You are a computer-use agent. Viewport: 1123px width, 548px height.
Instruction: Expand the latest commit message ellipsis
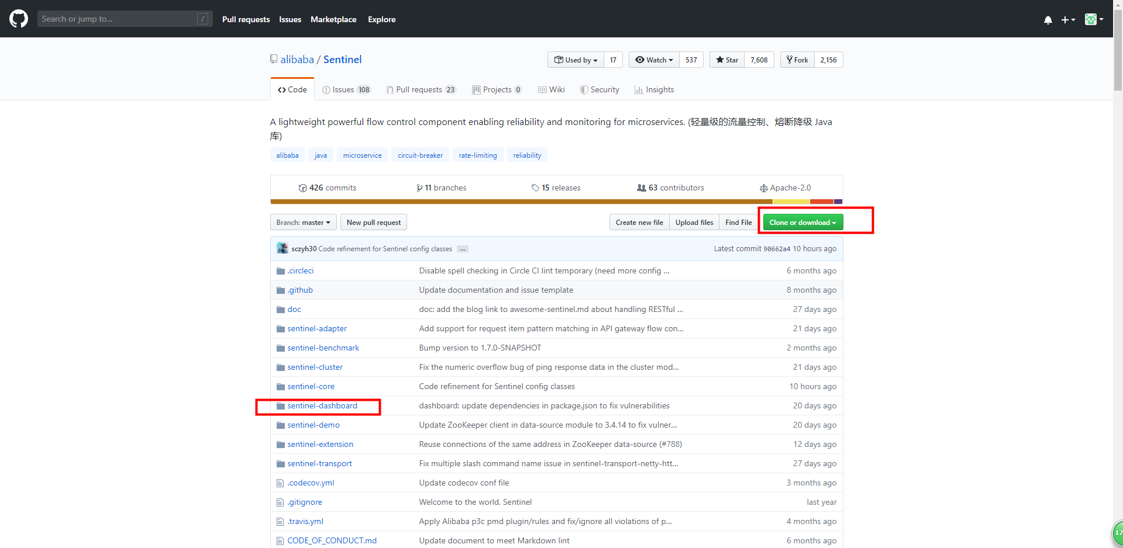(x=462, y=249)
